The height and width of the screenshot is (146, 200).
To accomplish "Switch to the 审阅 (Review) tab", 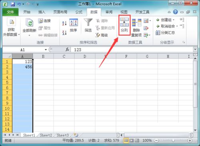I will [x=109, y=12].
